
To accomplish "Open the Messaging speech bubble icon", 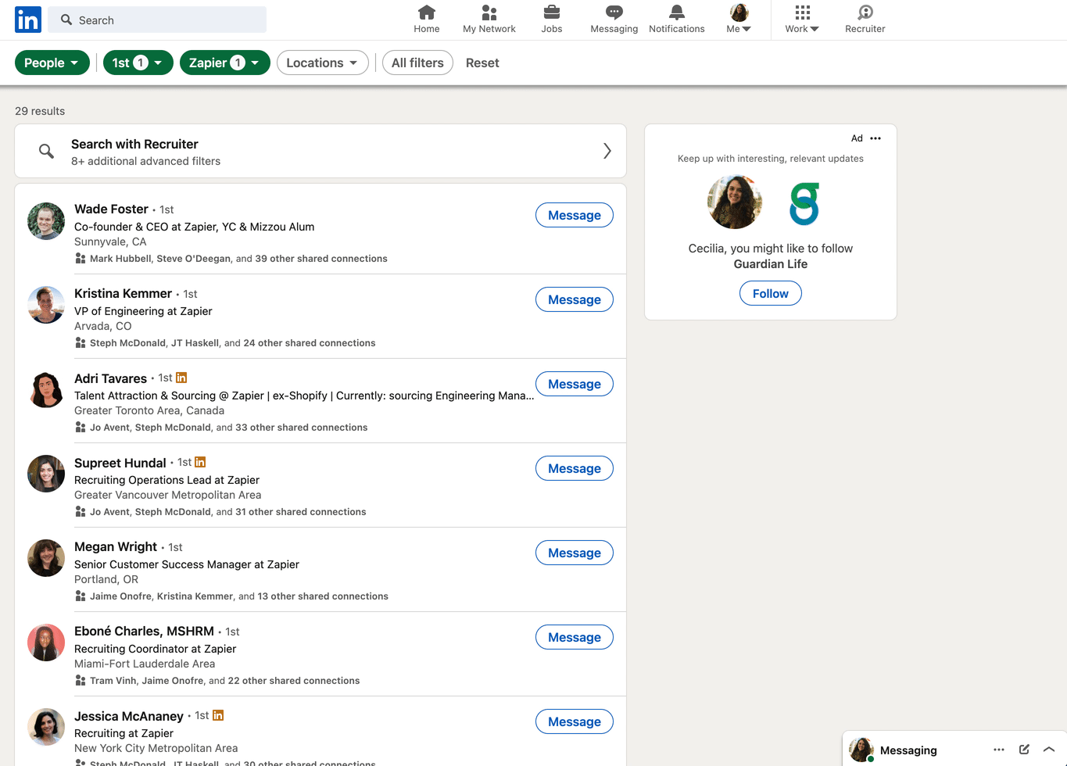I will tap(614, 13).
